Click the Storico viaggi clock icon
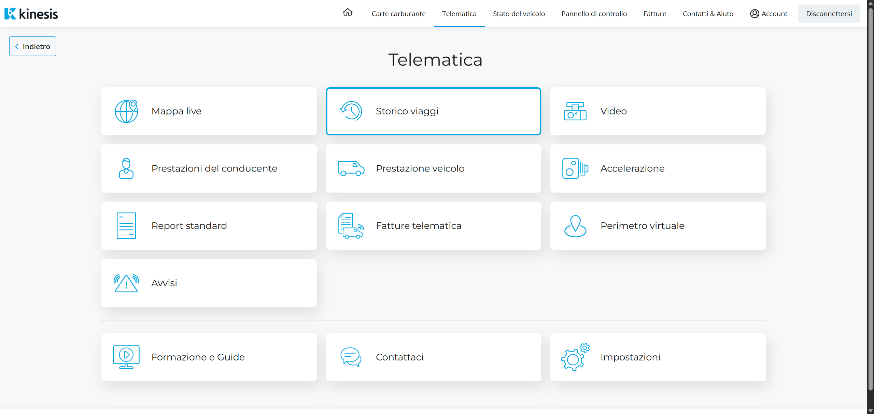 351,111
